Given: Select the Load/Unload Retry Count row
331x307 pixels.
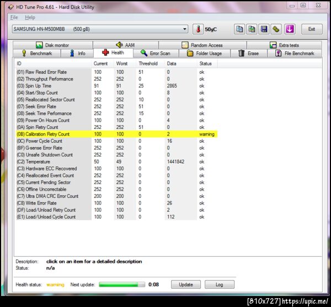Looking at the screenshot, I should click(x=116, y=210).
